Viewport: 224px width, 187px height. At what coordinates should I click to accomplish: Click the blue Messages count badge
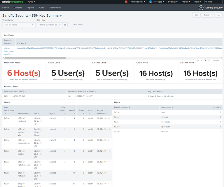click(150, 2)
